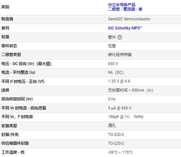Select the GeneSiC Semiconductor manufacturer value
Viewport: 181px width, 157px height.
[129, 19]
